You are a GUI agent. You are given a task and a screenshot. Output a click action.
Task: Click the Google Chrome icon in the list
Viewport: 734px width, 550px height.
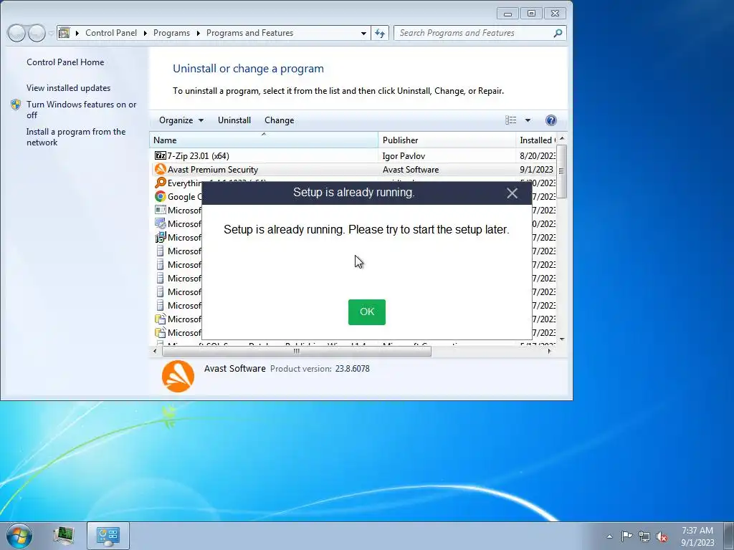tap(160, 196)
